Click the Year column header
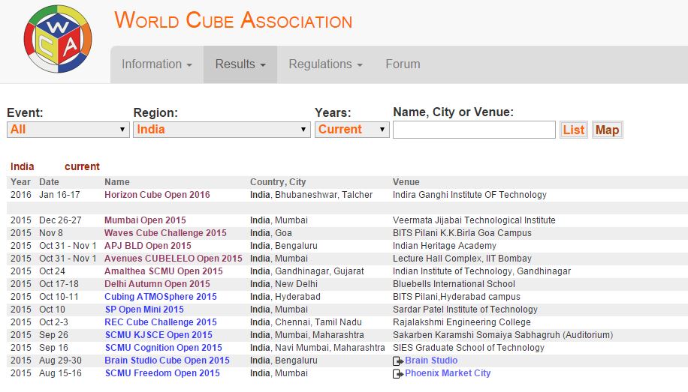 click(x=20, y=182)
